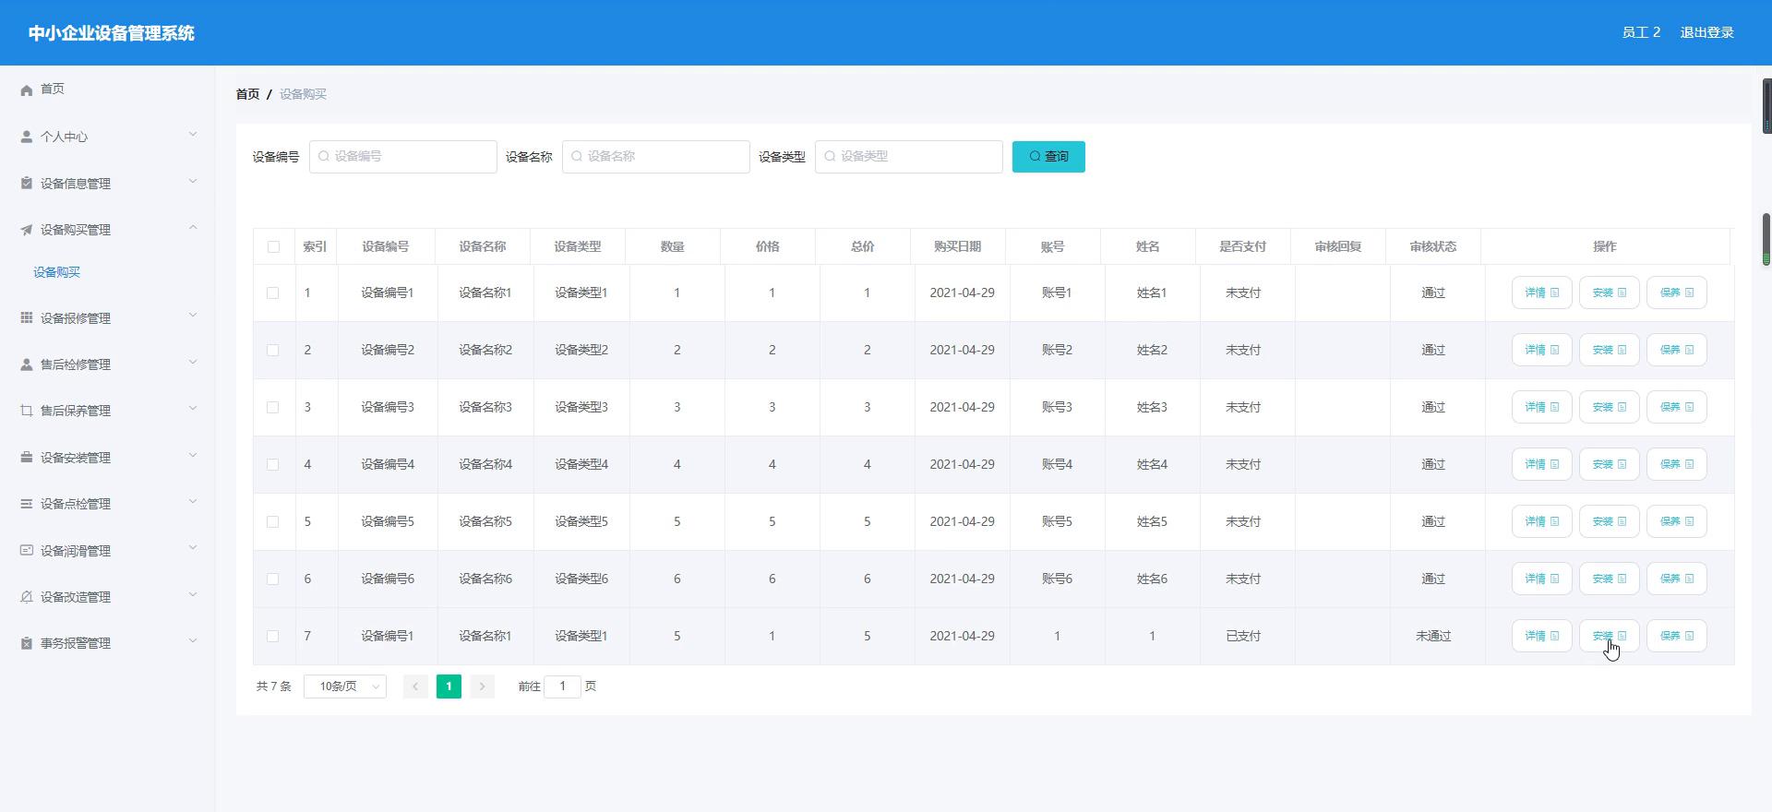Click the 个人中心 person icon
Screen dimensions: 1772x812
(x=27, y=137)
